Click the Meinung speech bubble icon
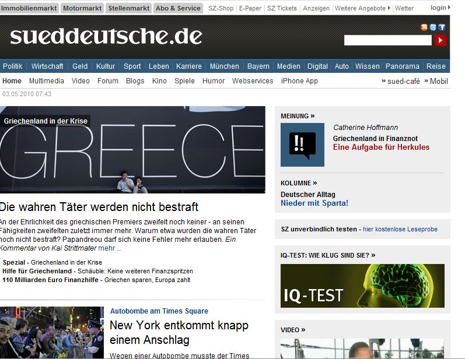 click(302, 145)
